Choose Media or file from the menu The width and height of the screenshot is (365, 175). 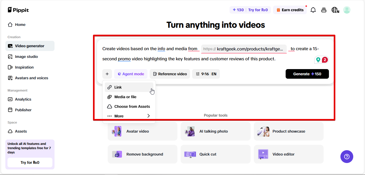125,97
